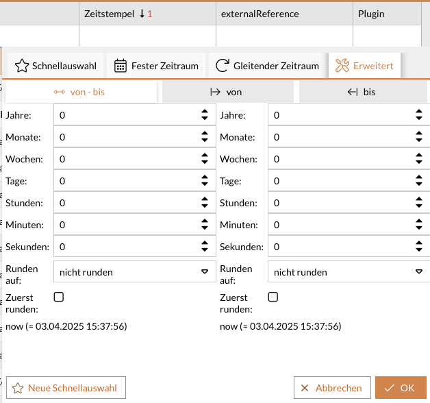Click tools icon on Erweitert tab
Image resolution: width=430 pixels, height=403 pixels.
[342, 66]
